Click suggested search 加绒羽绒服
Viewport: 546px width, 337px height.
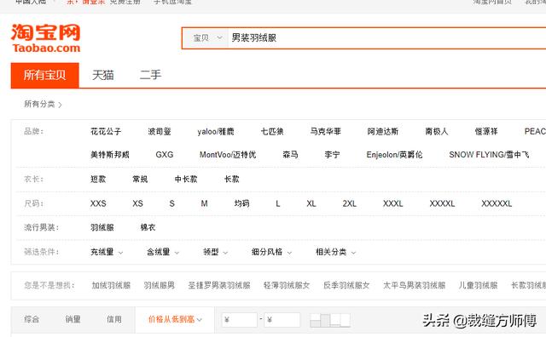111,286
